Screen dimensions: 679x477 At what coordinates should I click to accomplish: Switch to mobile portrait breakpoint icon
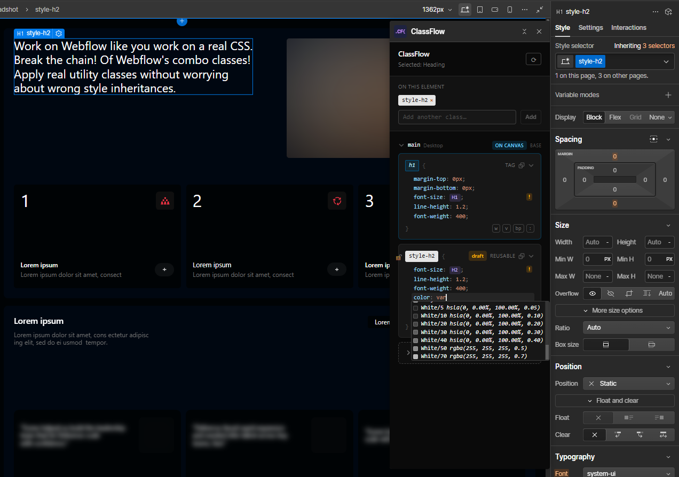point(510,10)
